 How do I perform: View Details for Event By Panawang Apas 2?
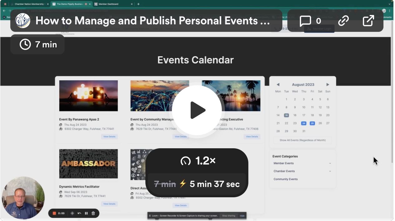click(109, 136)
